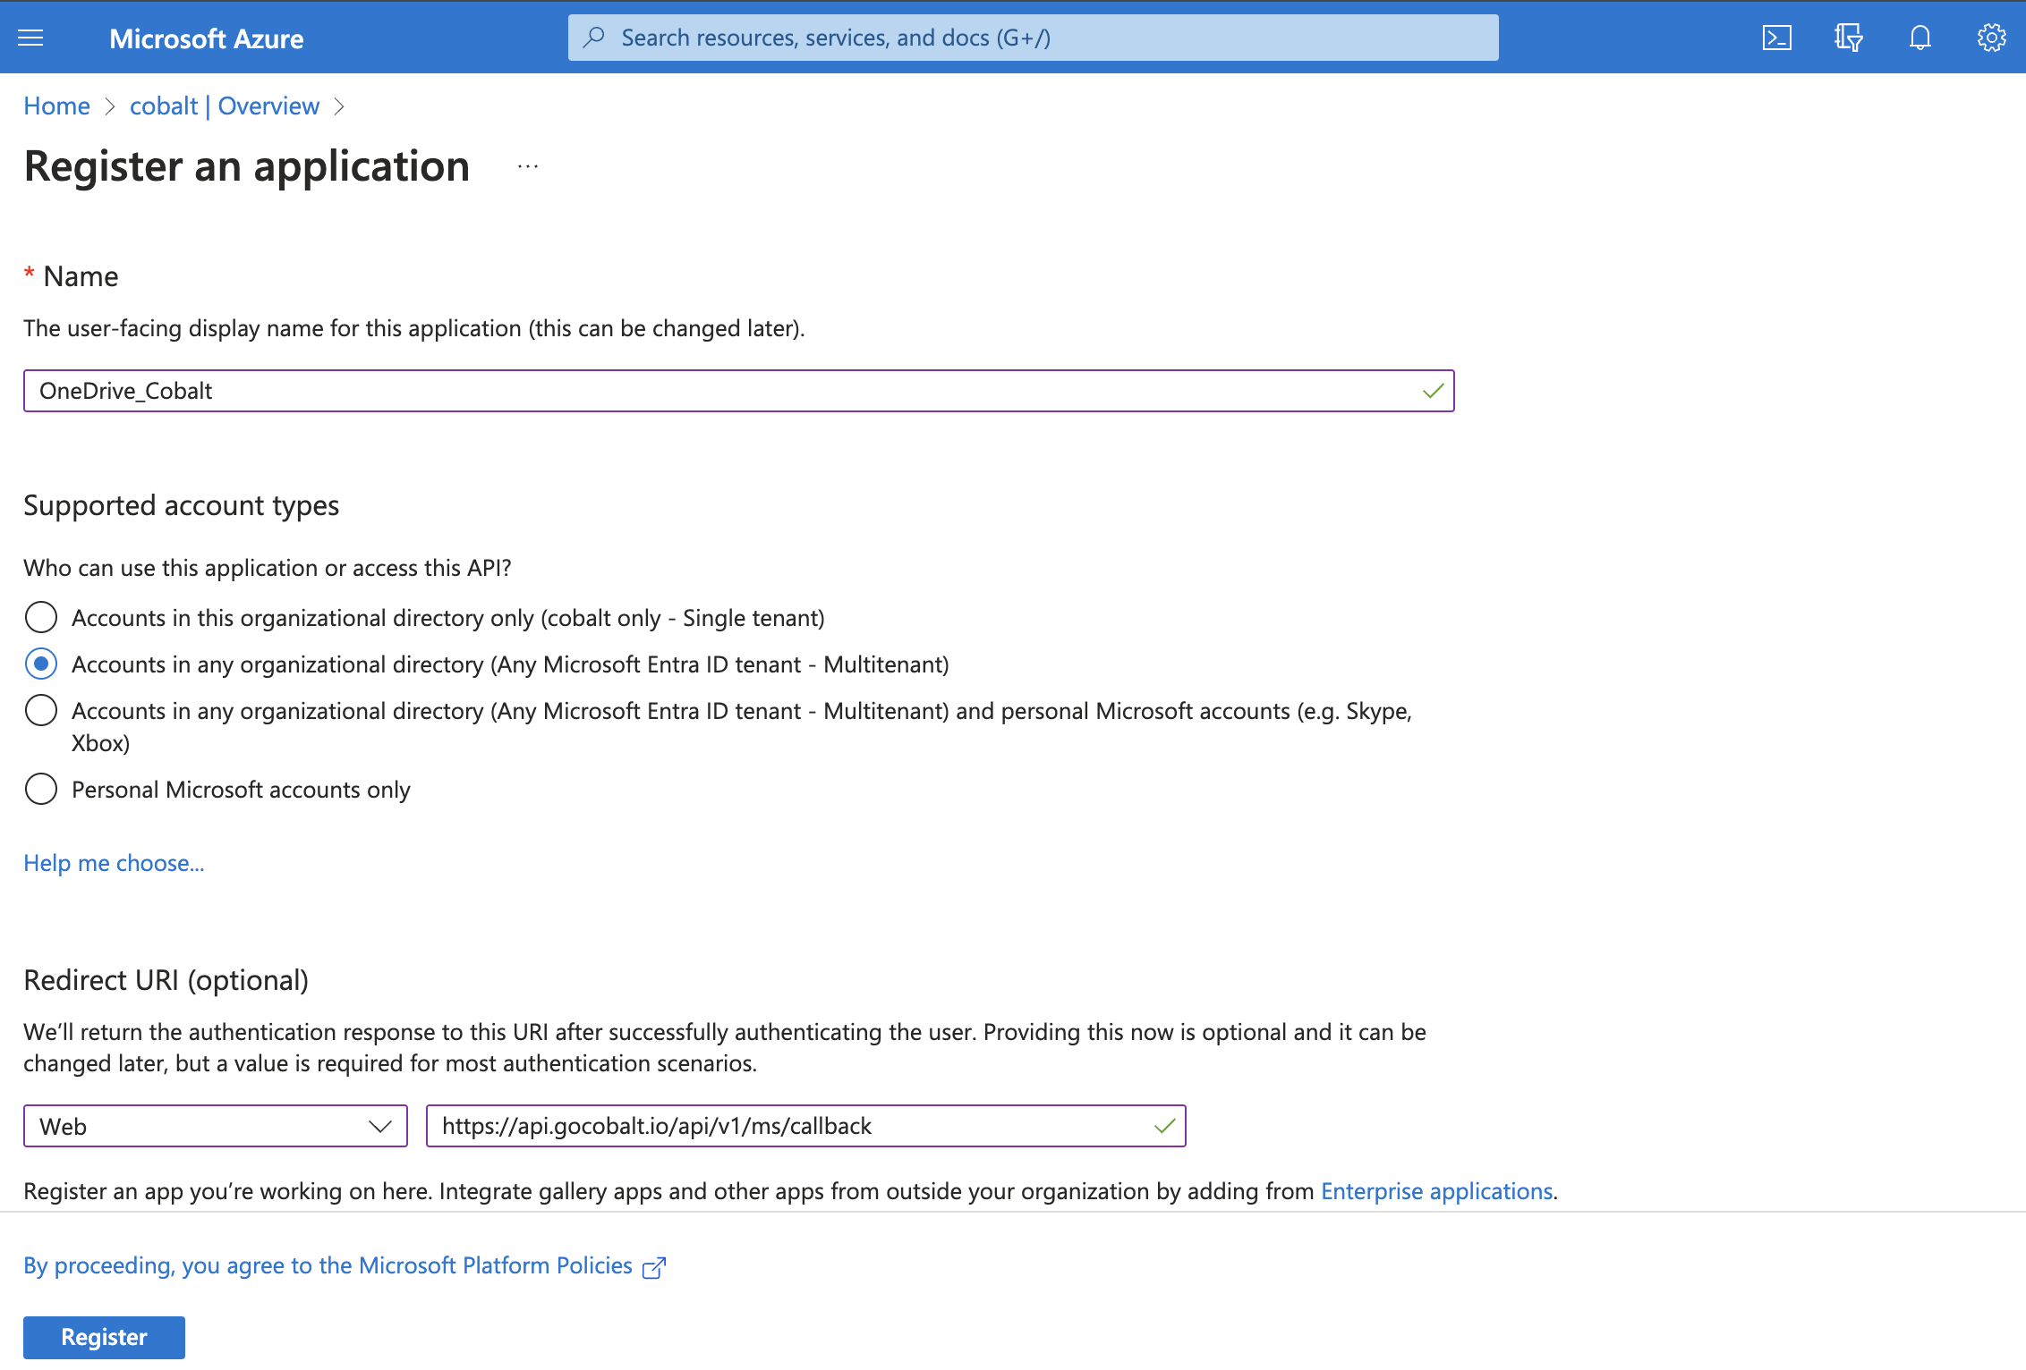
Task: Select Accounts in this organizational directory only
Action: tap(40, 617)
